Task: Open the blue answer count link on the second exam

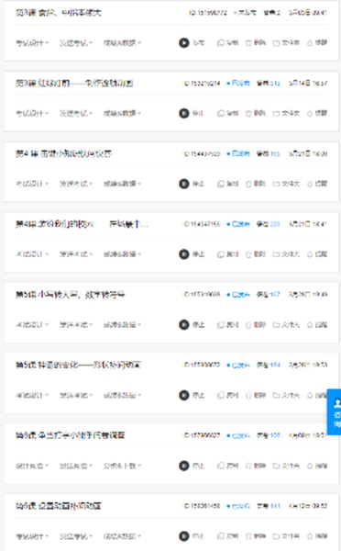Action: (275, 84)
